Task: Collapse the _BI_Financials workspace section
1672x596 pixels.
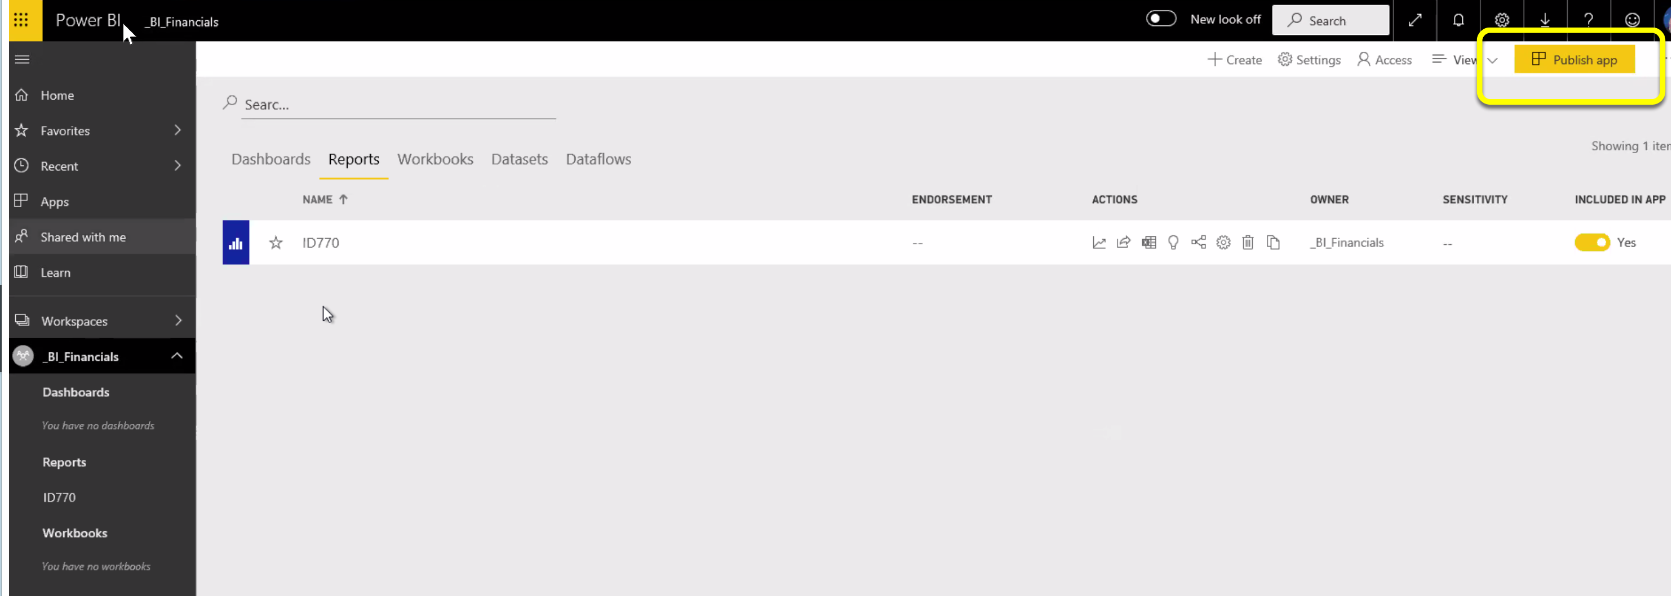Action: (x=176, y=356)
